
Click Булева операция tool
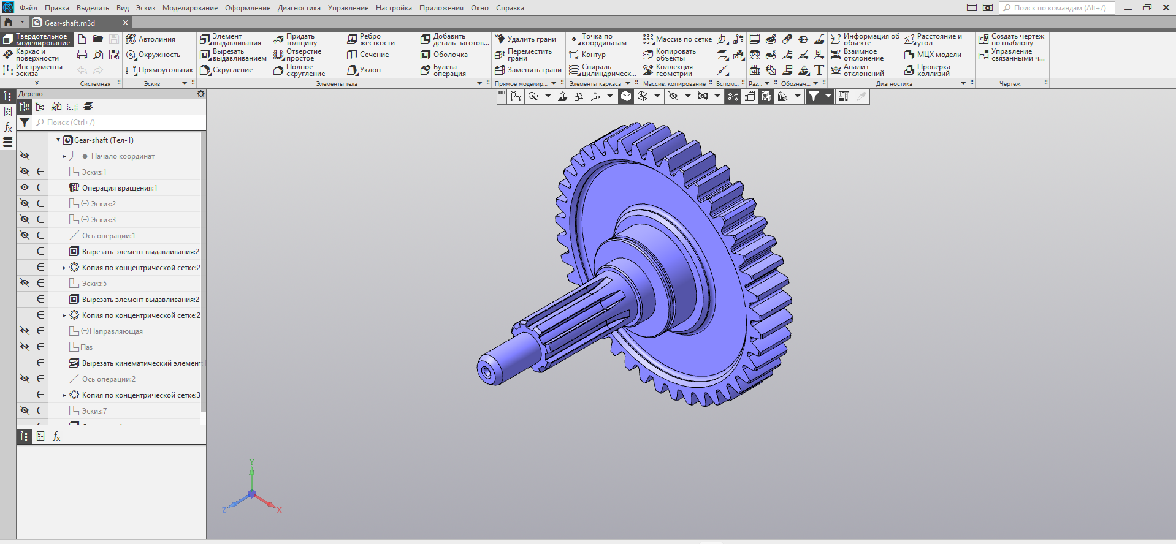(443, 70)
